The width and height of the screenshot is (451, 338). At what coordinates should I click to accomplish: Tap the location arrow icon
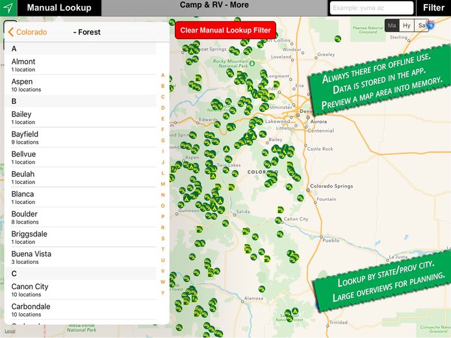(8, 8)
